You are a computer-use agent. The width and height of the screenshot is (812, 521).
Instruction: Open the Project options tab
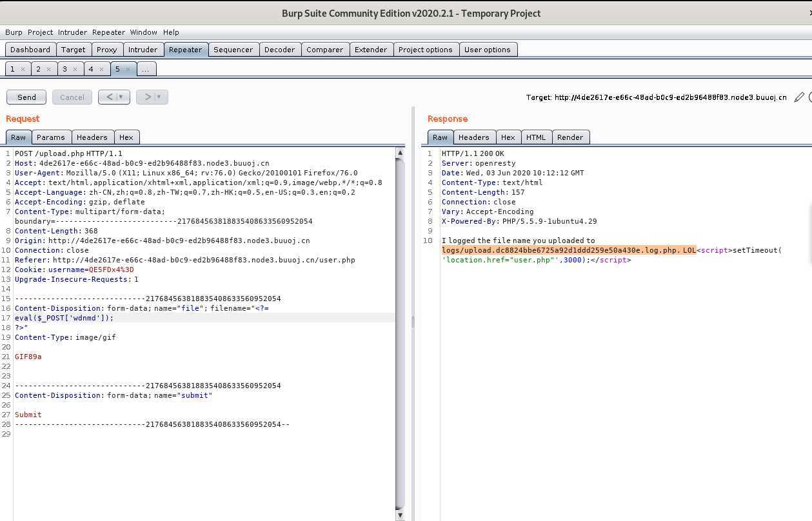click(x=426, y=50)
